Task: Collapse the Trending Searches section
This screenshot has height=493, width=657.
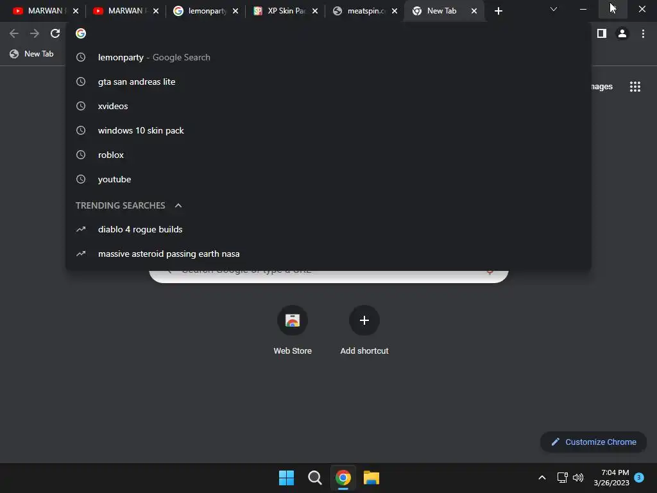Action: [x=178, y=205]
